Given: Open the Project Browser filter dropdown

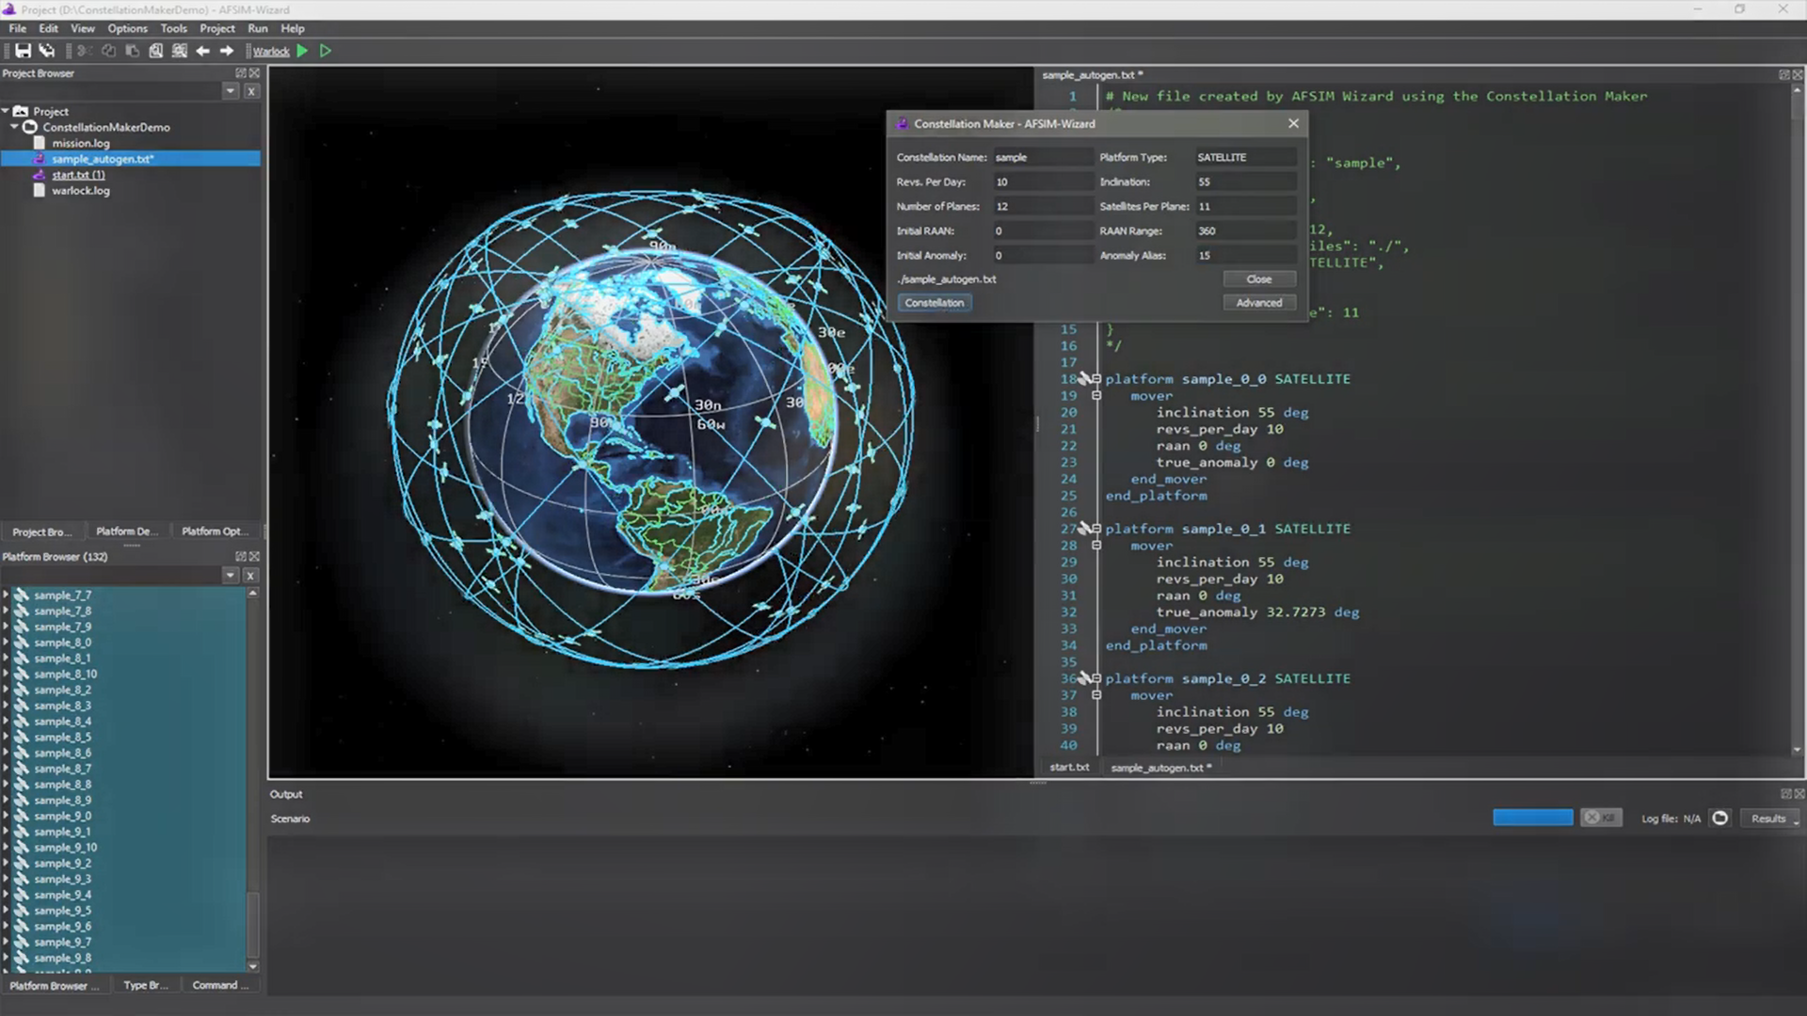Looking at the screenshot, I should pos(231,91).
